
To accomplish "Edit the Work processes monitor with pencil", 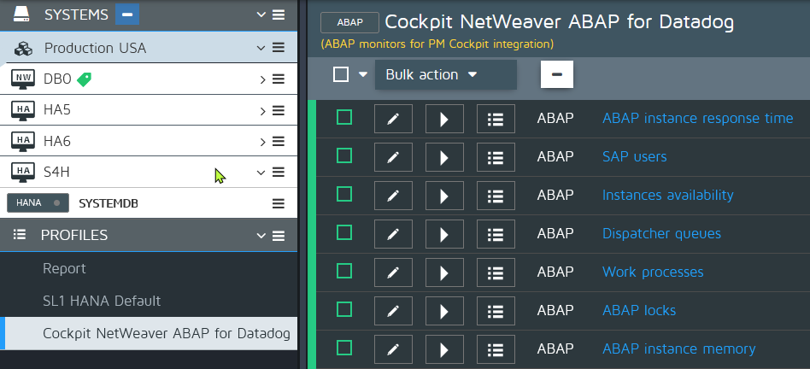I will (x=393, y=272).
